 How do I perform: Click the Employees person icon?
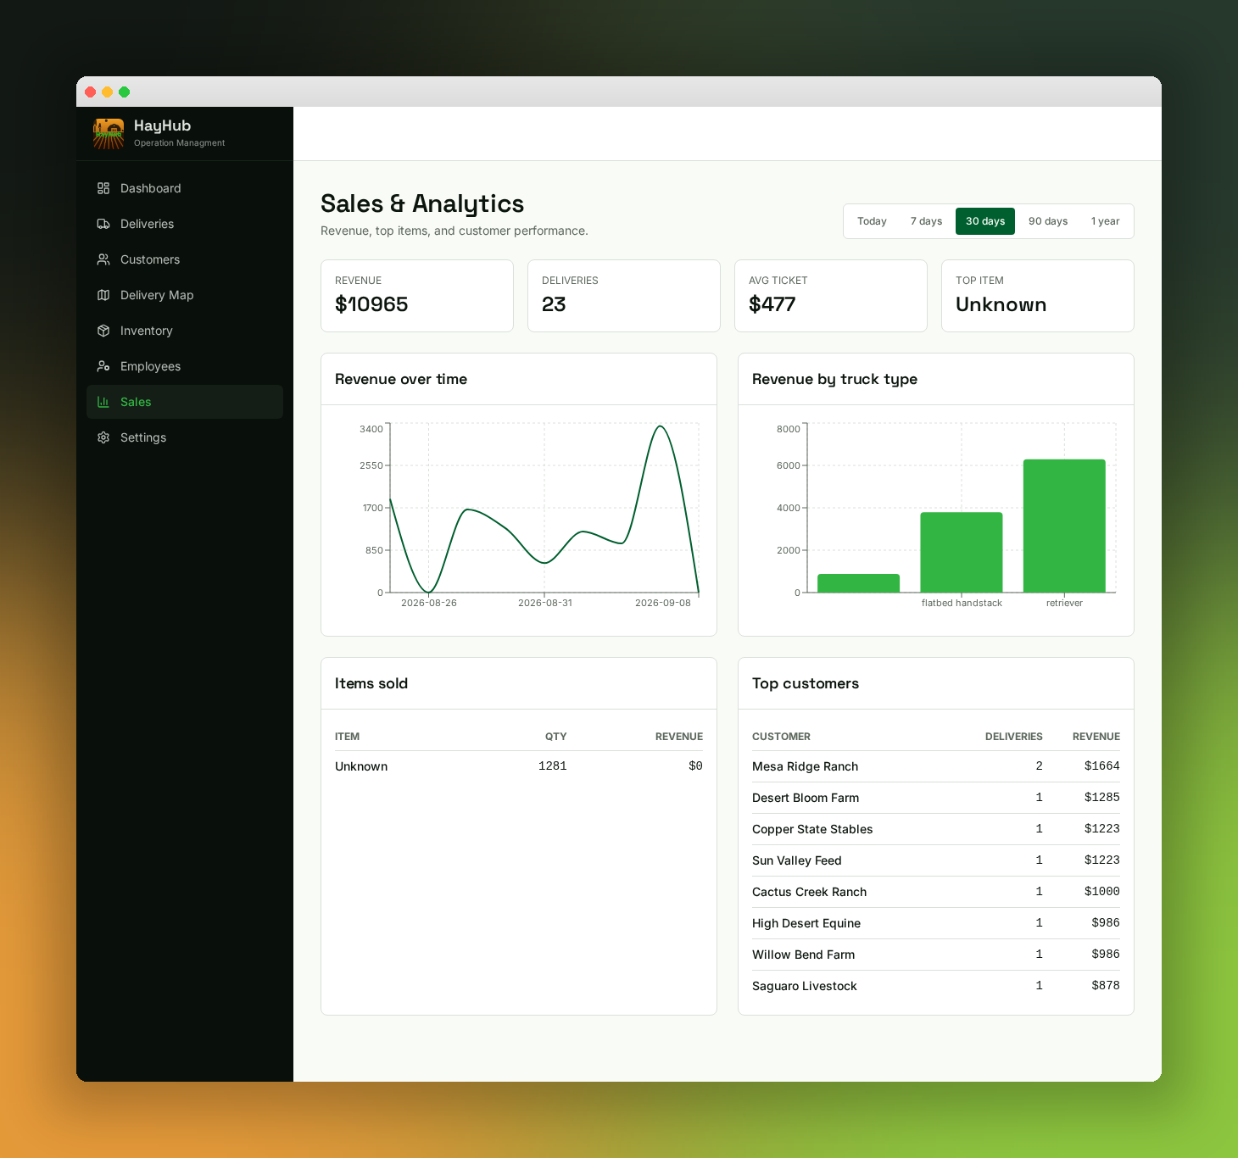[x=103, y=366]
